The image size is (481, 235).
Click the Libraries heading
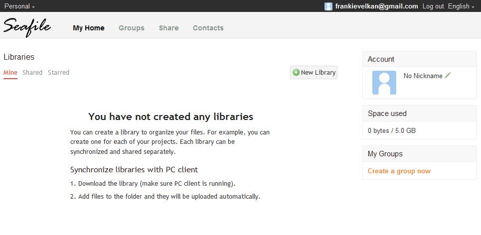tap(19, 57)
